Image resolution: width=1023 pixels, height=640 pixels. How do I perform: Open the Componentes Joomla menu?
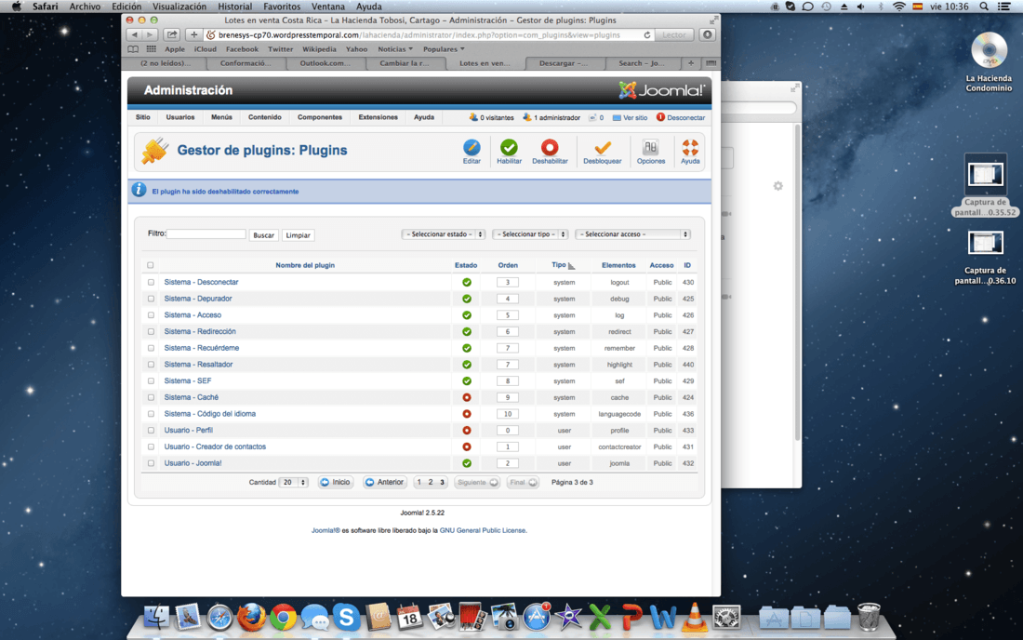(x=320, y=117)
